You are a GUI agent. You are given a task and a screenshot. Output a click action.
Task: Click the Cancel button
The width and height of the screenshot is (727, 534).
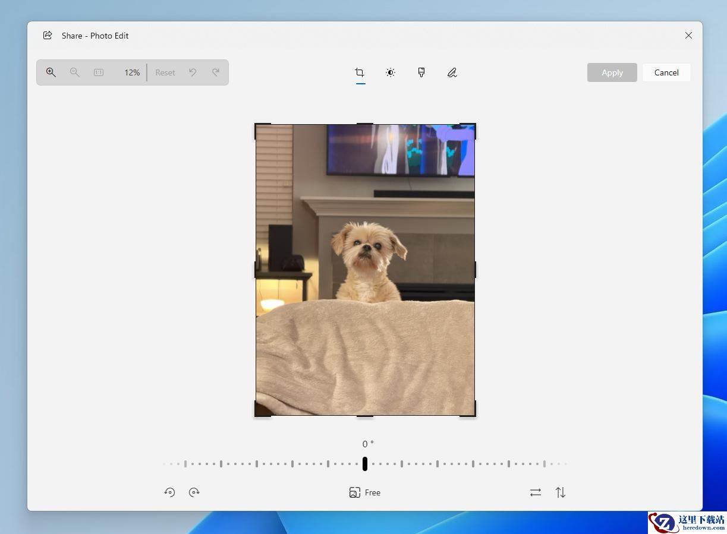point(666,72)
